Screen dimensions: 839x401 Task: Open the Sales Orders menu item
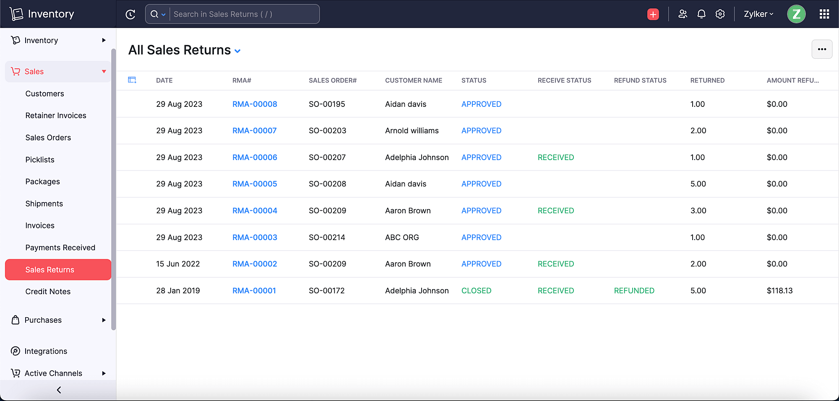tap(48, 137)
